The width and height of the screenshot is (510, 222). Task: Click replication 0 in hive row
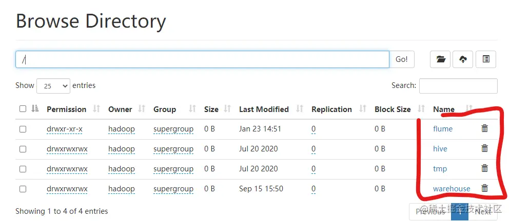(x=313, y=149)
